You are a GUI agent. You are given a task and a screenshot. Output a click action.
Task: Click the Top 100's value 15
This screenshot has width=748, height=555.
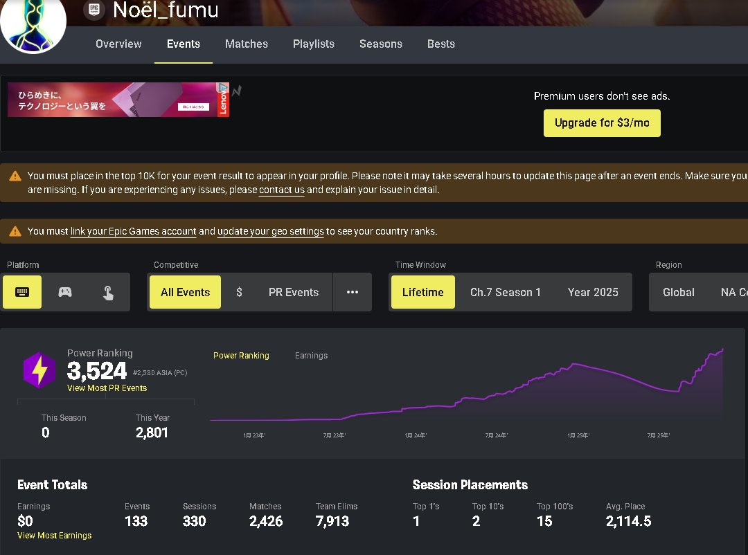point(544,521)
